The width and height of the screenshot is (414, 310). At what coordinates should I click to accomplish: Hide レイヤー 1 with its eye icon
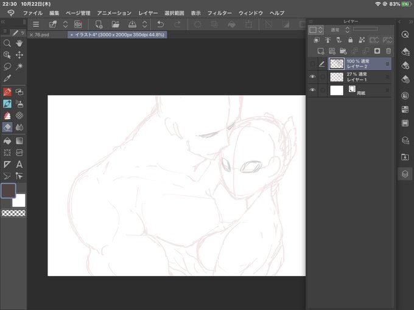coord(312,77)
